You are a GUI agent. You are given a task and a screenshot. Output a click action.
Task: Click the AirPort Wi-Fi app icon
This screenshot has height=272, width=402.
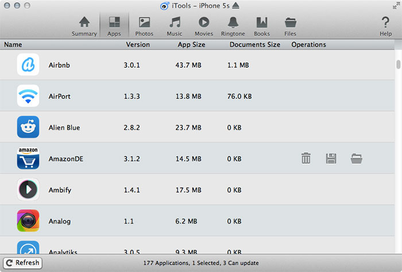[28, 95]
